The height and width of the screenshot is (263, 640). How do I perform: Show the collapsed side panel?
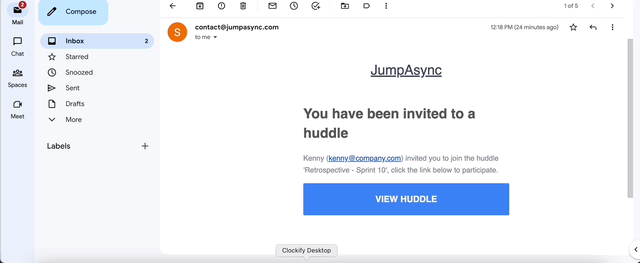coord(636,250)
